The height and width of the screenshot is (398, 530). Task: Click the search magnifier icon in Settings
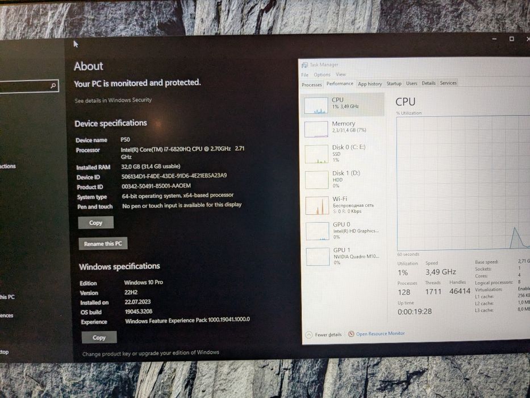tap(53, 86)
